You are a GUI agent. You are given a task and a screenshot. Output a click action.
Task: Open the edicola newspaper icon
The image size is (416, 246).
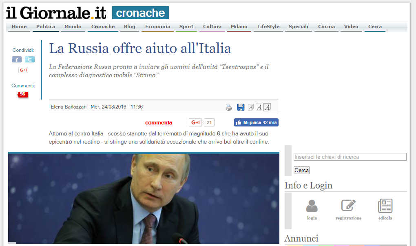tap(385, 206)
